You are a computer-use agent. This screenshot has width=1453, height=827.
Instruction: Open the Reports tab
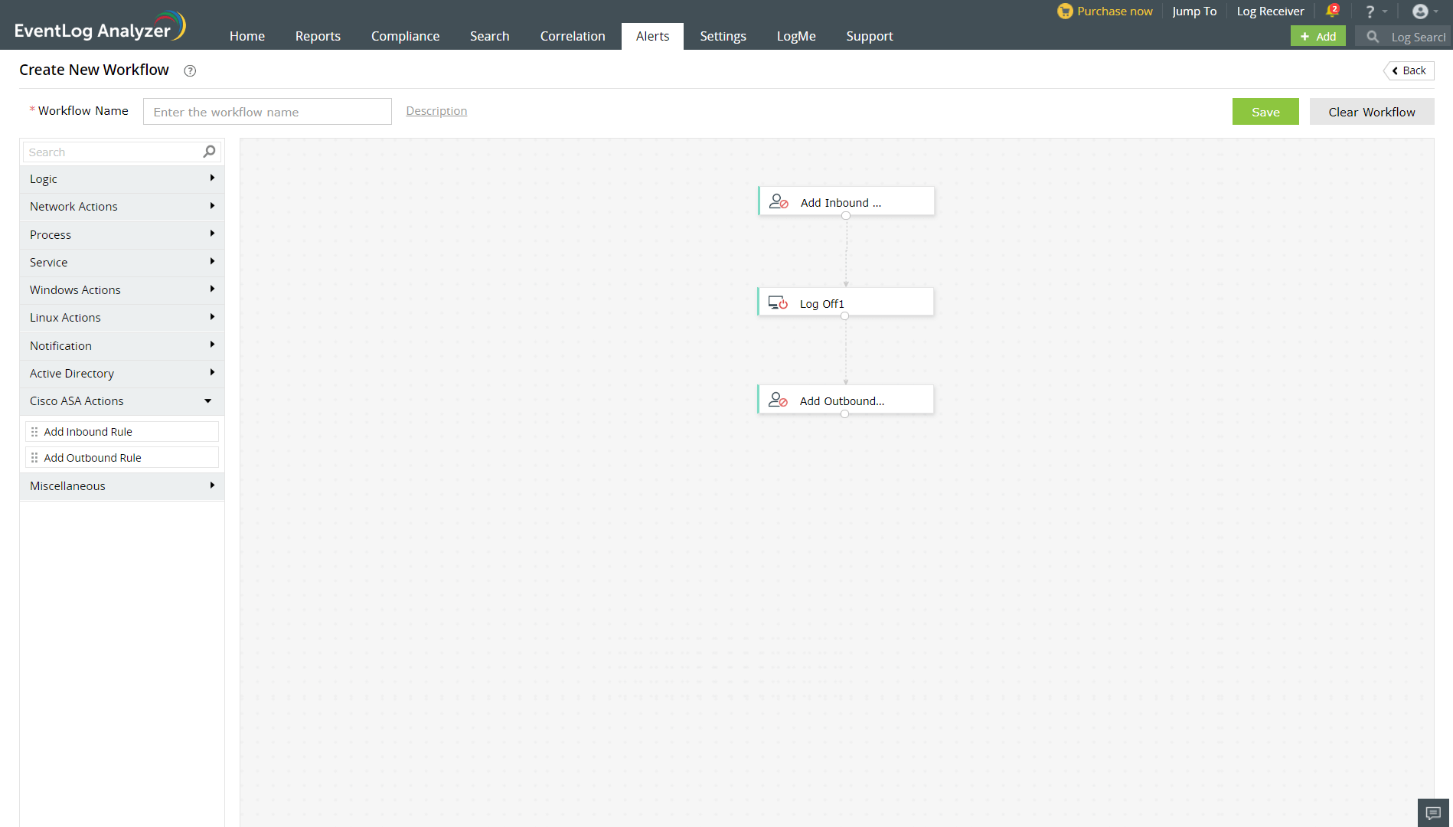click(x=318, y=36)
